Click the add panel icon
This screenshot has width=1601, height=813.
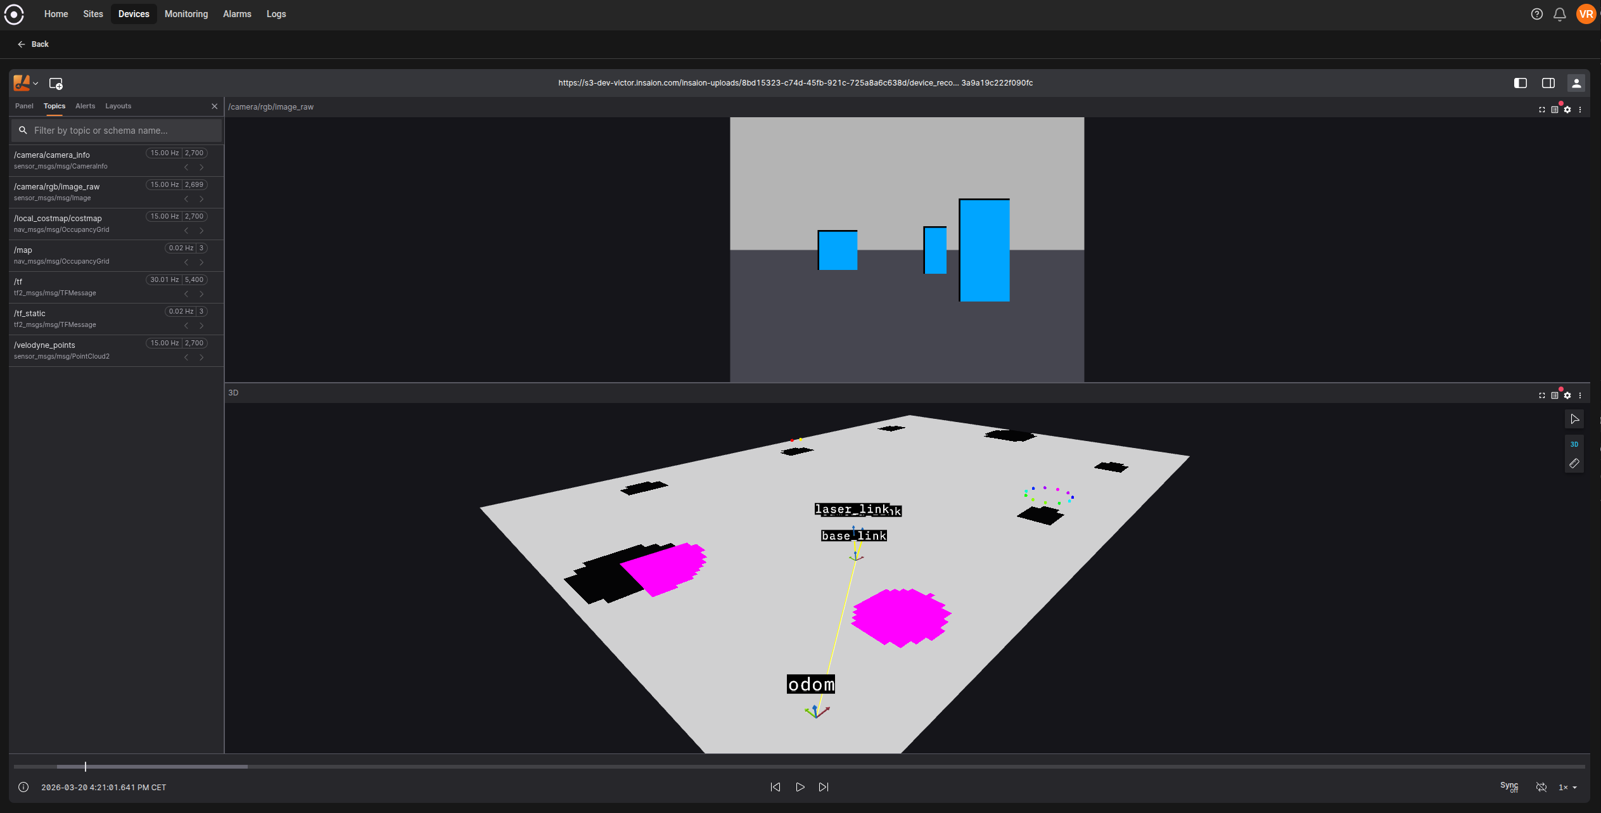pos(56,84)
